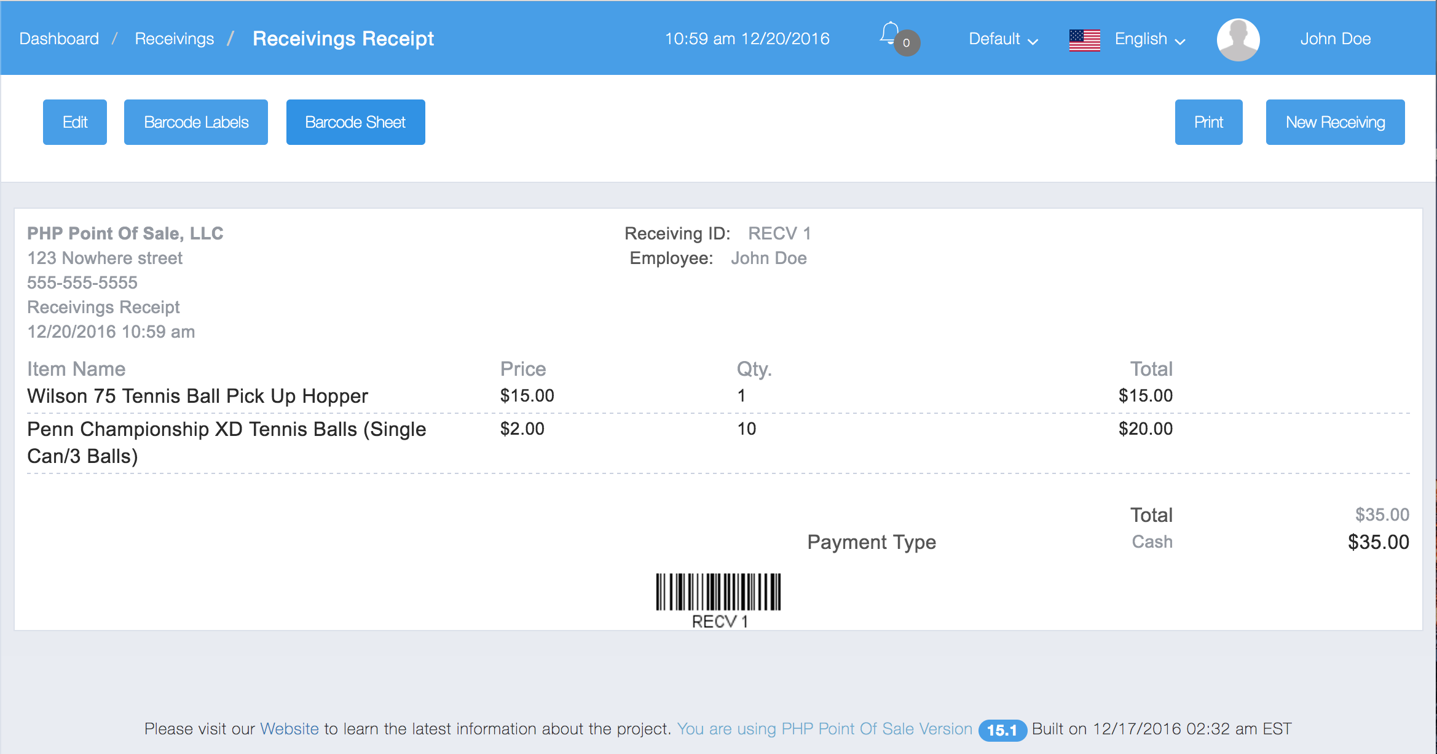Open the John Doe user menu
This screenshot has height=754, width=1437.
pos(1336,39)
